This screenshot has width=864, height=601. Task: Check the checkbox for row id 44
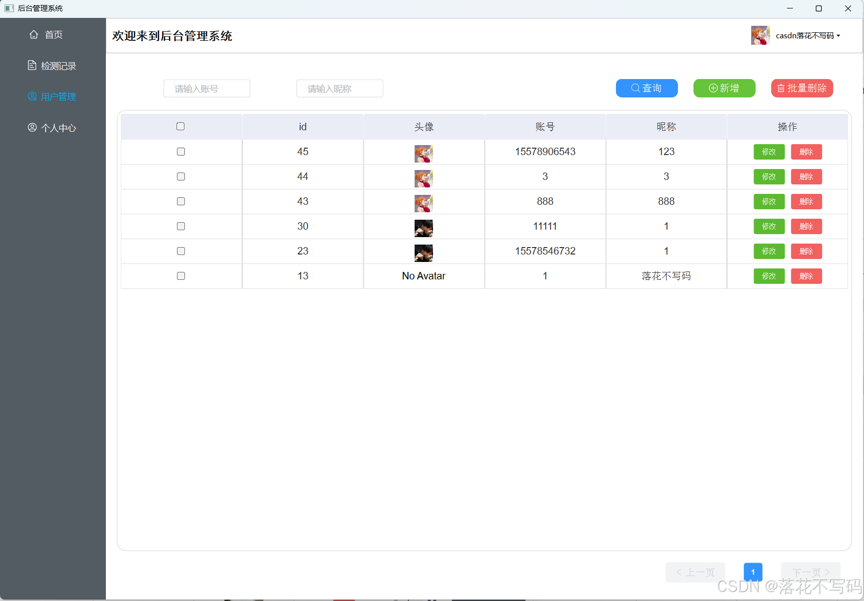181,176
